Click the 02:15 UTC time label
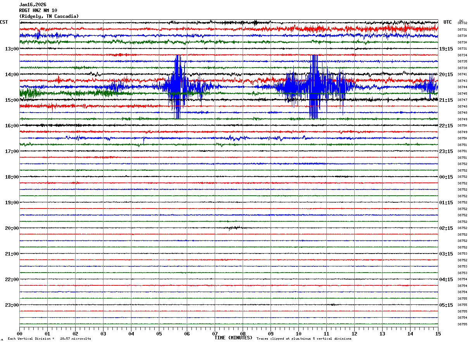469x344 pixels. 446,228
